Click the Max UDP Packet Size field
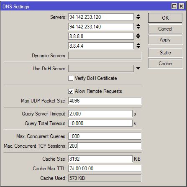187x187 pixels. 105,101
